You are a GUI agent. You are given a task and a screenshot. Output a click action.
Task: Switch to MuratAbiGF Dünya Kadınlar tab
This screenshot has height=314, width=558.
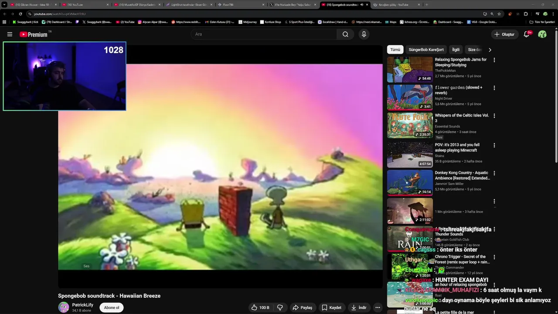tap(137, 5)
